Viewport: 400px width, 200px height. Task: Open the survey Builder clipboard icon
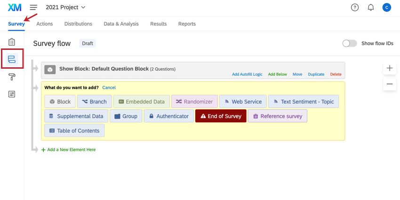coord(12,42)
